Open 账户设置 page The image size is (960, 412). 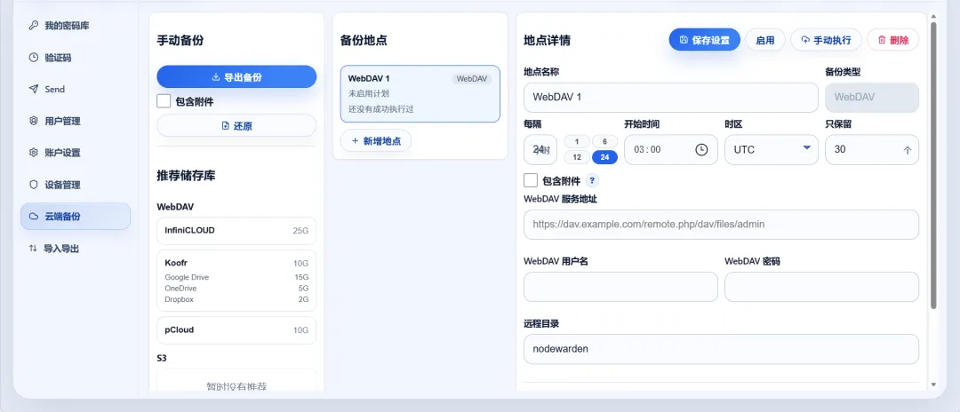click(76, 153)
